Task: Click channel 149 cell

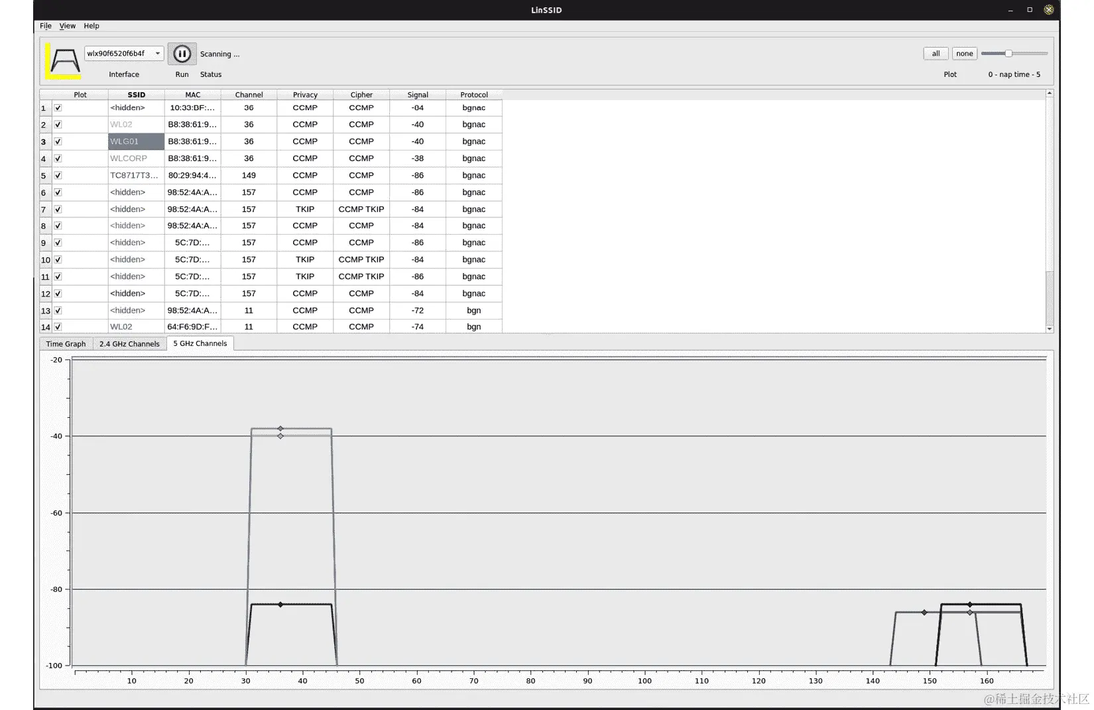Action: pyautogui.click(x=249, y=176)
